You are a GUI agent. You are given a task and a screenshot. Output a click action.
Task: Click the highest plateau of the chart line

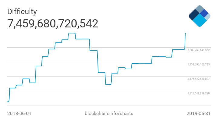pyautogui.click(x=72, y=33)
